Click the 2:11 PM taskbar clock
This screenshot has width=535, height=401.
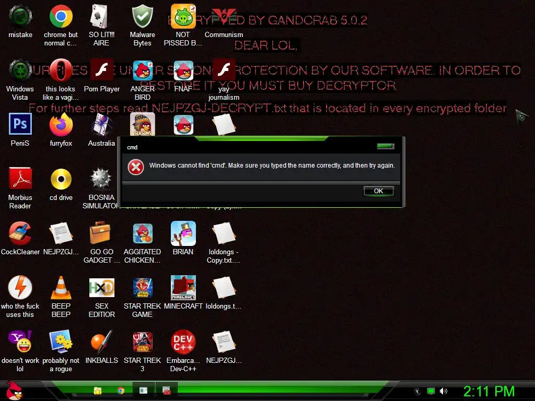[489, 392]
